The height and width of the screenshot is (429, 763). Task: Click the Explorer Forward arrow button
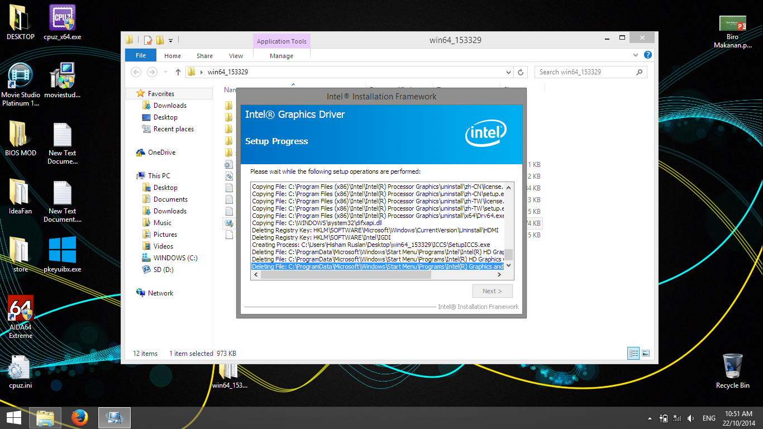pos(152,72)
